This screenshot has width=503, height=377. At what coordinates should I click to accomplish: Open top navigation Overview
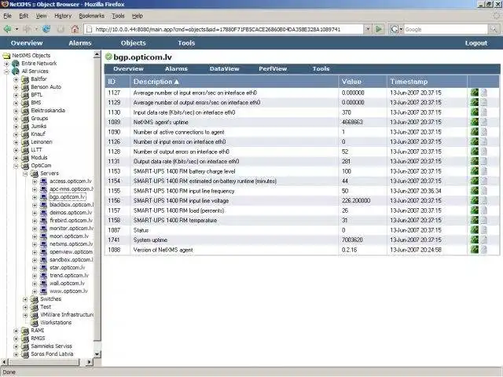[27, 43]
